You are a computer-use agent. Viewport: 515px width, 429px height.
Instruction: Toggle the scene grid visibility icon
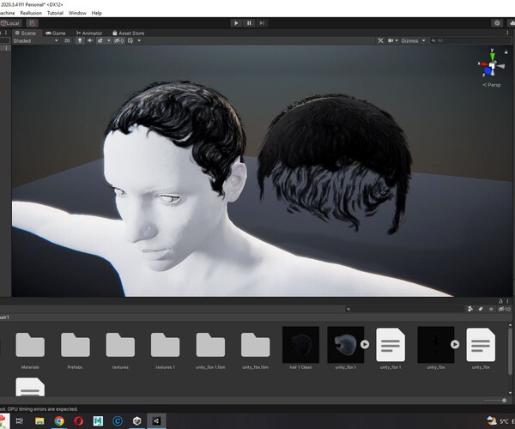pyautogui.click(x=130, y=40)
